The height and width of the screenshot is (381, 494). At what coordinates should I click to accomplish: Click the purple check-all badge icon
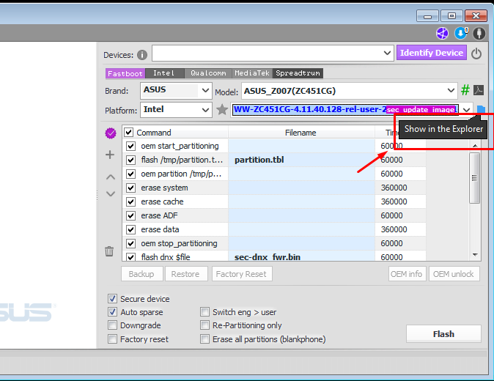point(111,133)
